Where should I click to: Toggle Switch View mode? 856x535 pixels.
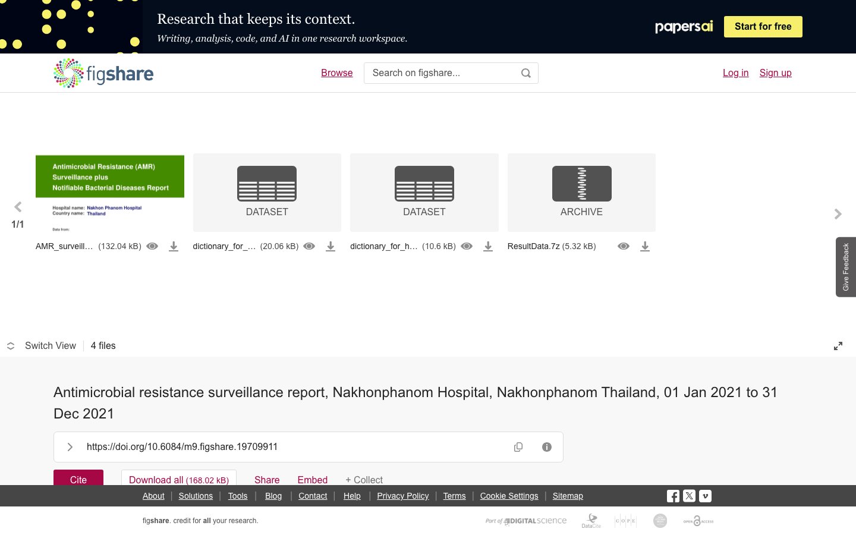42,346
